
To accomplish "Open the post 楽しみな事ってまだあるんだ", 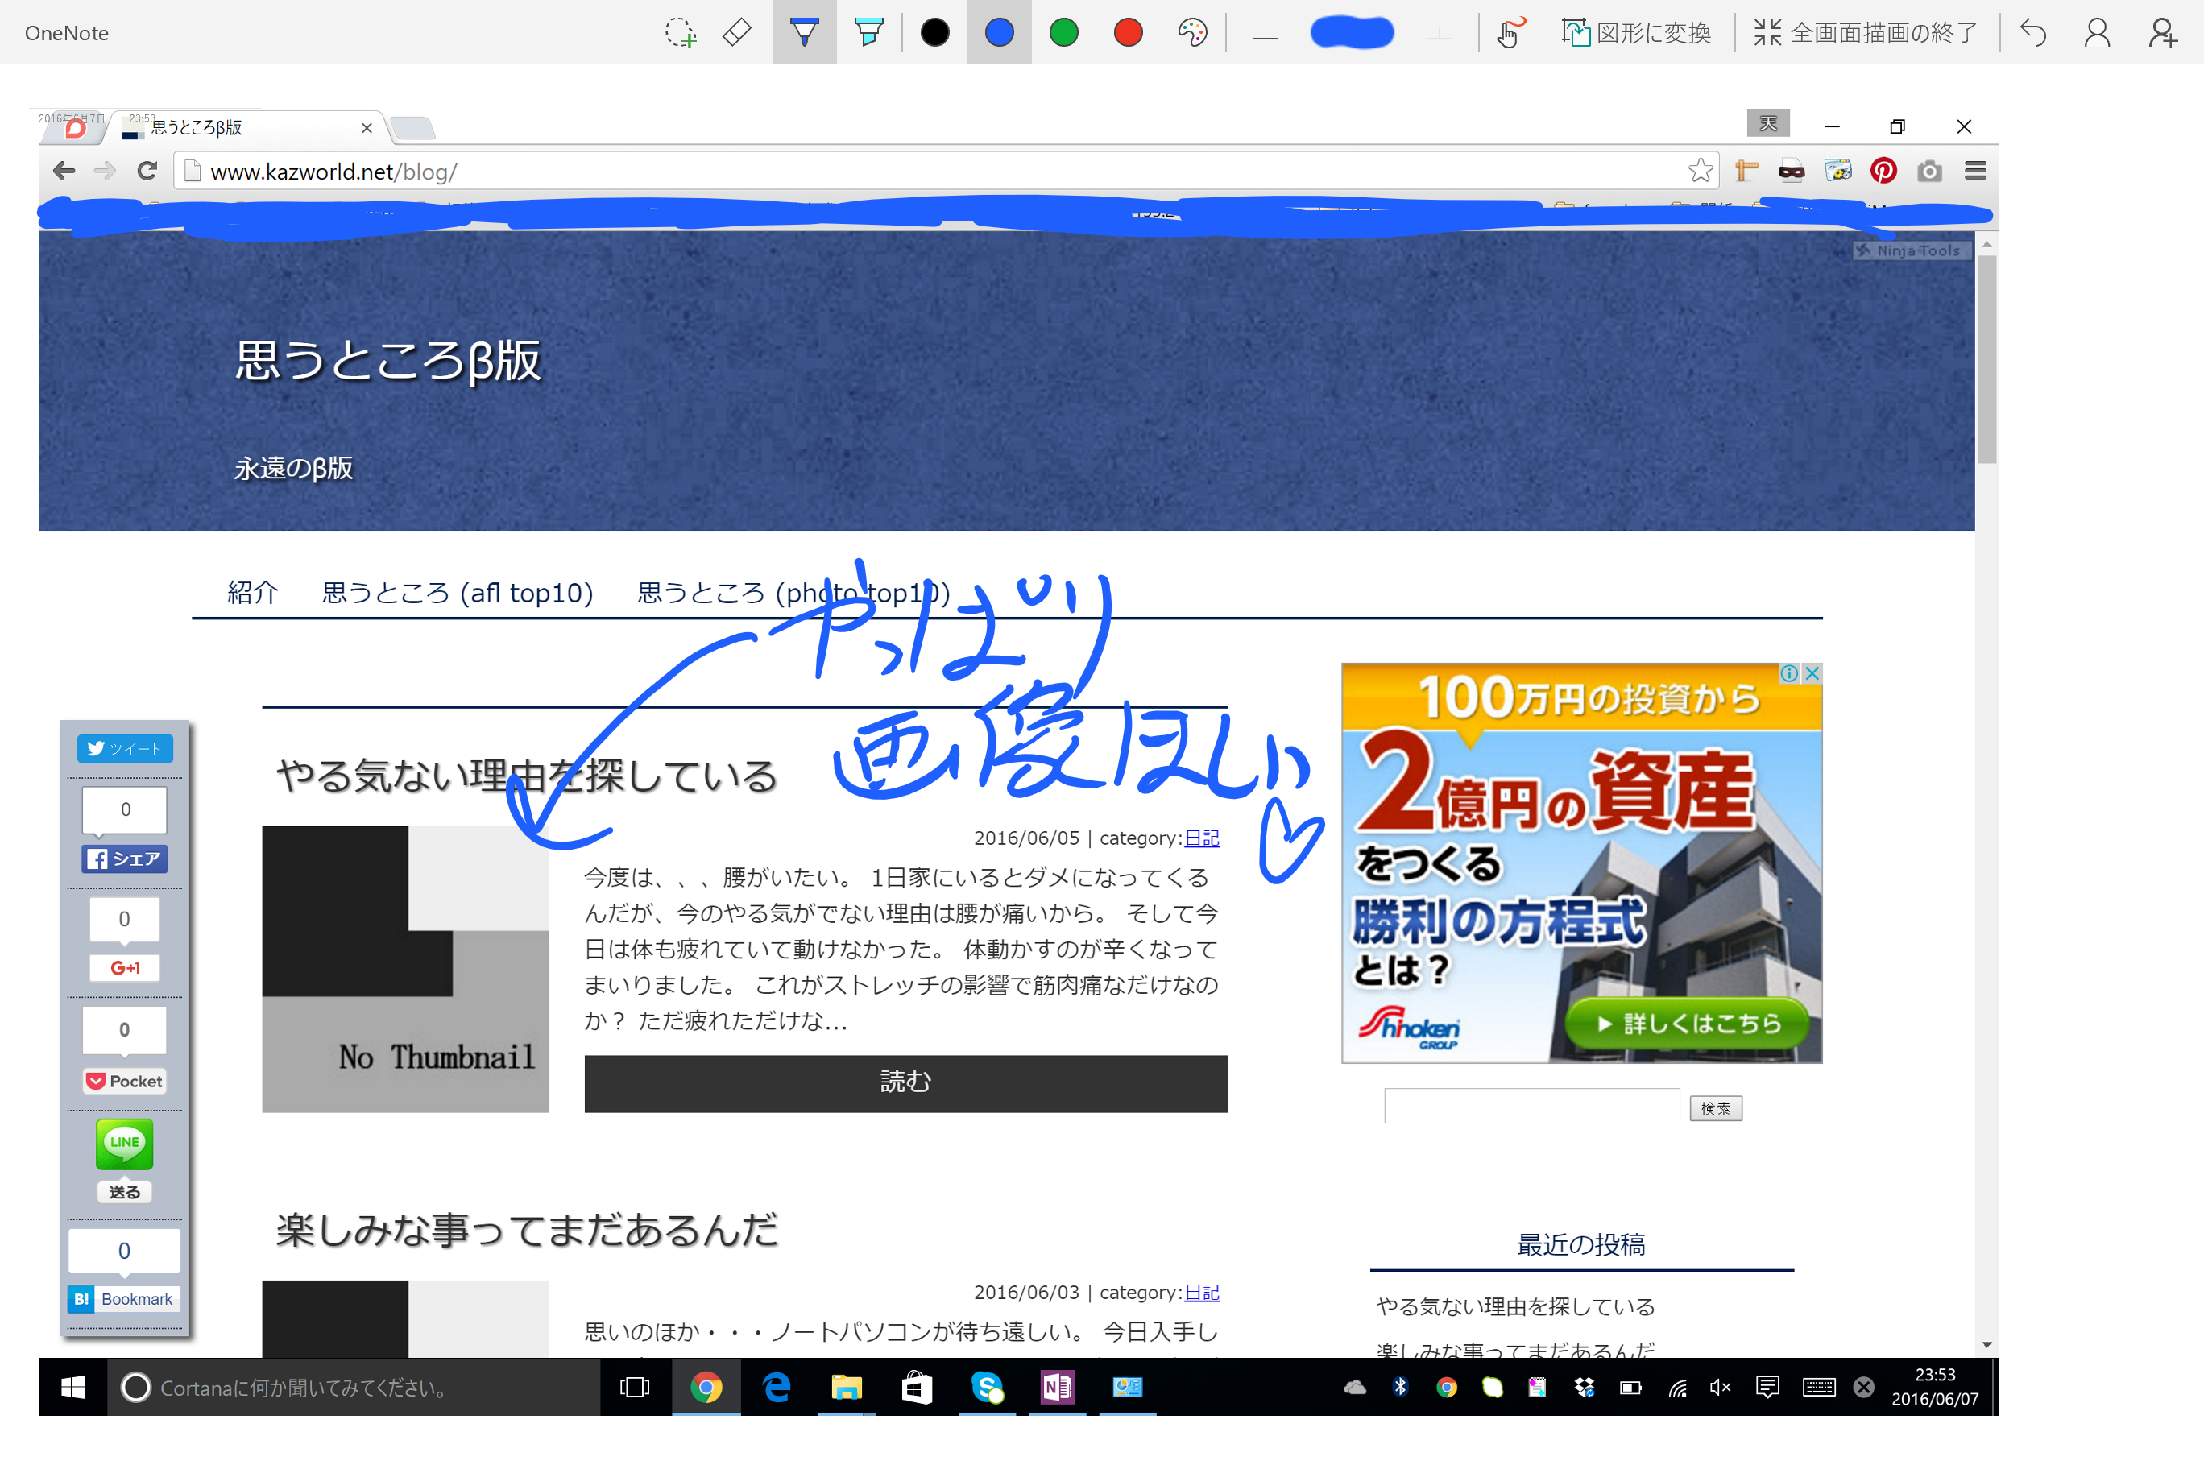I will pyautogui.click(x=527, y=1229).
